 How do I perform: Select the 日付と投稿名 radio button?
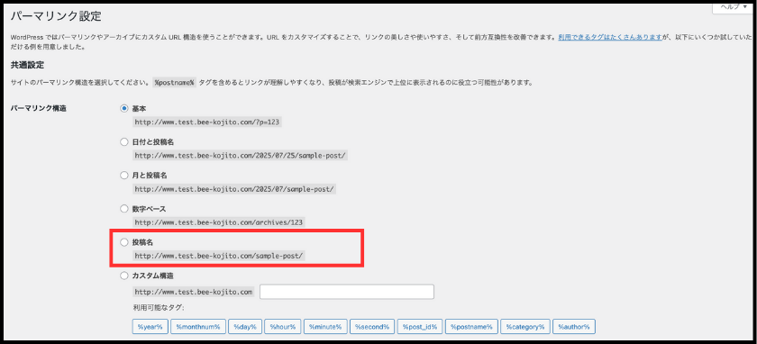(x=124, y=142)
